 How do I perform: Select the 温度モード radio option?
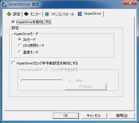point(20,52)
